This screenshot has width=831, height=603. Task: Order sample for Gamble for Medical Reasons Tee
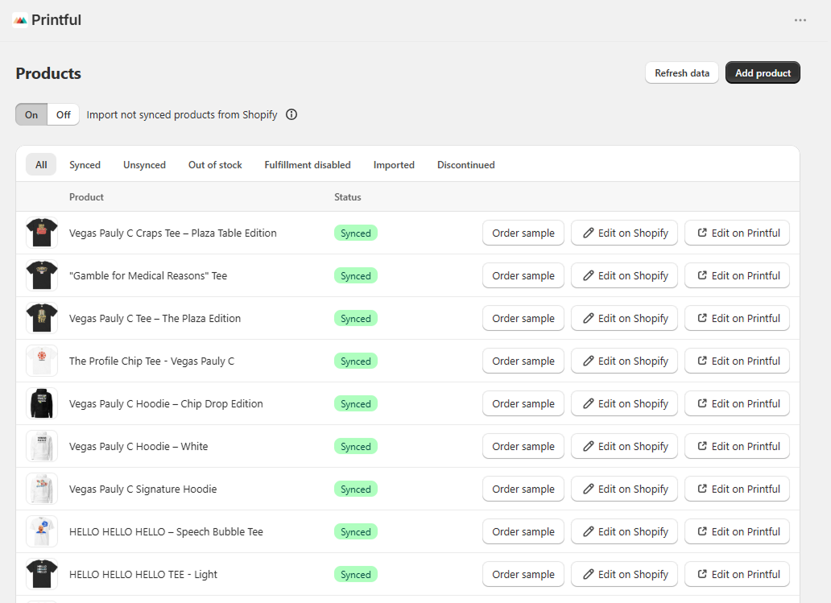pyautogui.click(x=523, y=275)
